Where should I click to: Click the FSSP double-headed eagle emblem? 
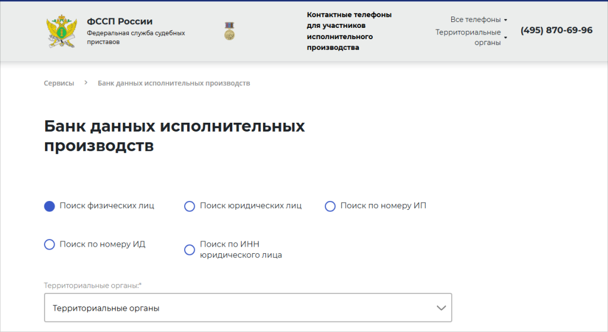(x=60, y=32)
